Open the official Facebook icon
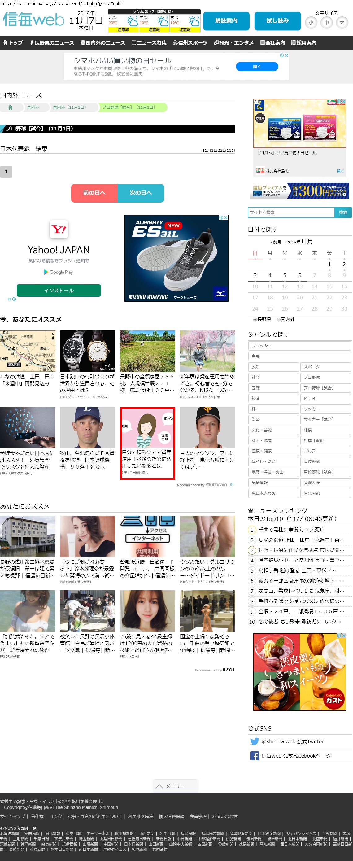The width and height of the screenshot is (353, 861). pos(255,756)
